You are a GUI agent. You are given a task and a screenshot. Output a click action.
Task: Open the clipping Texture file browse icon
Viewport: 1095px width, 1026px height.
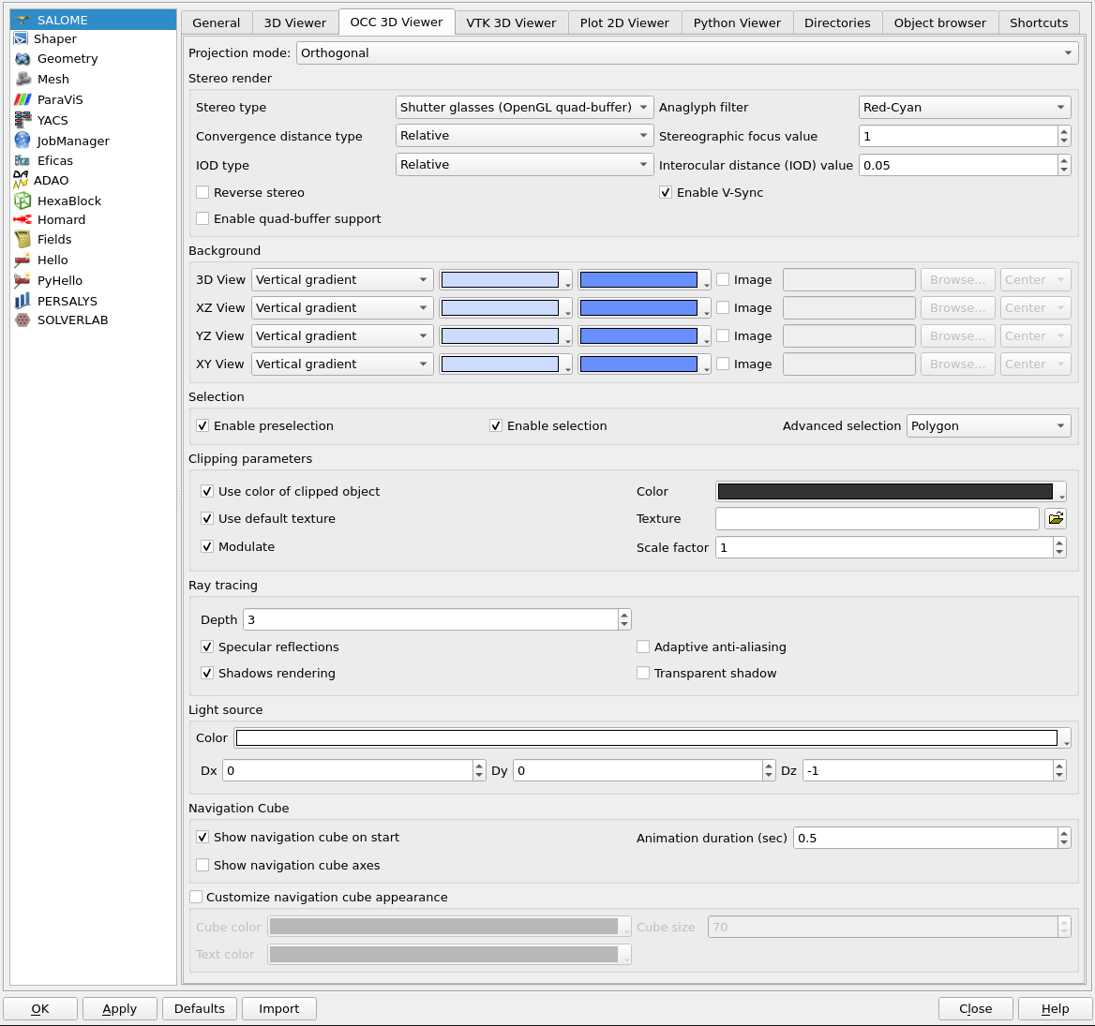coord(1056,518)
